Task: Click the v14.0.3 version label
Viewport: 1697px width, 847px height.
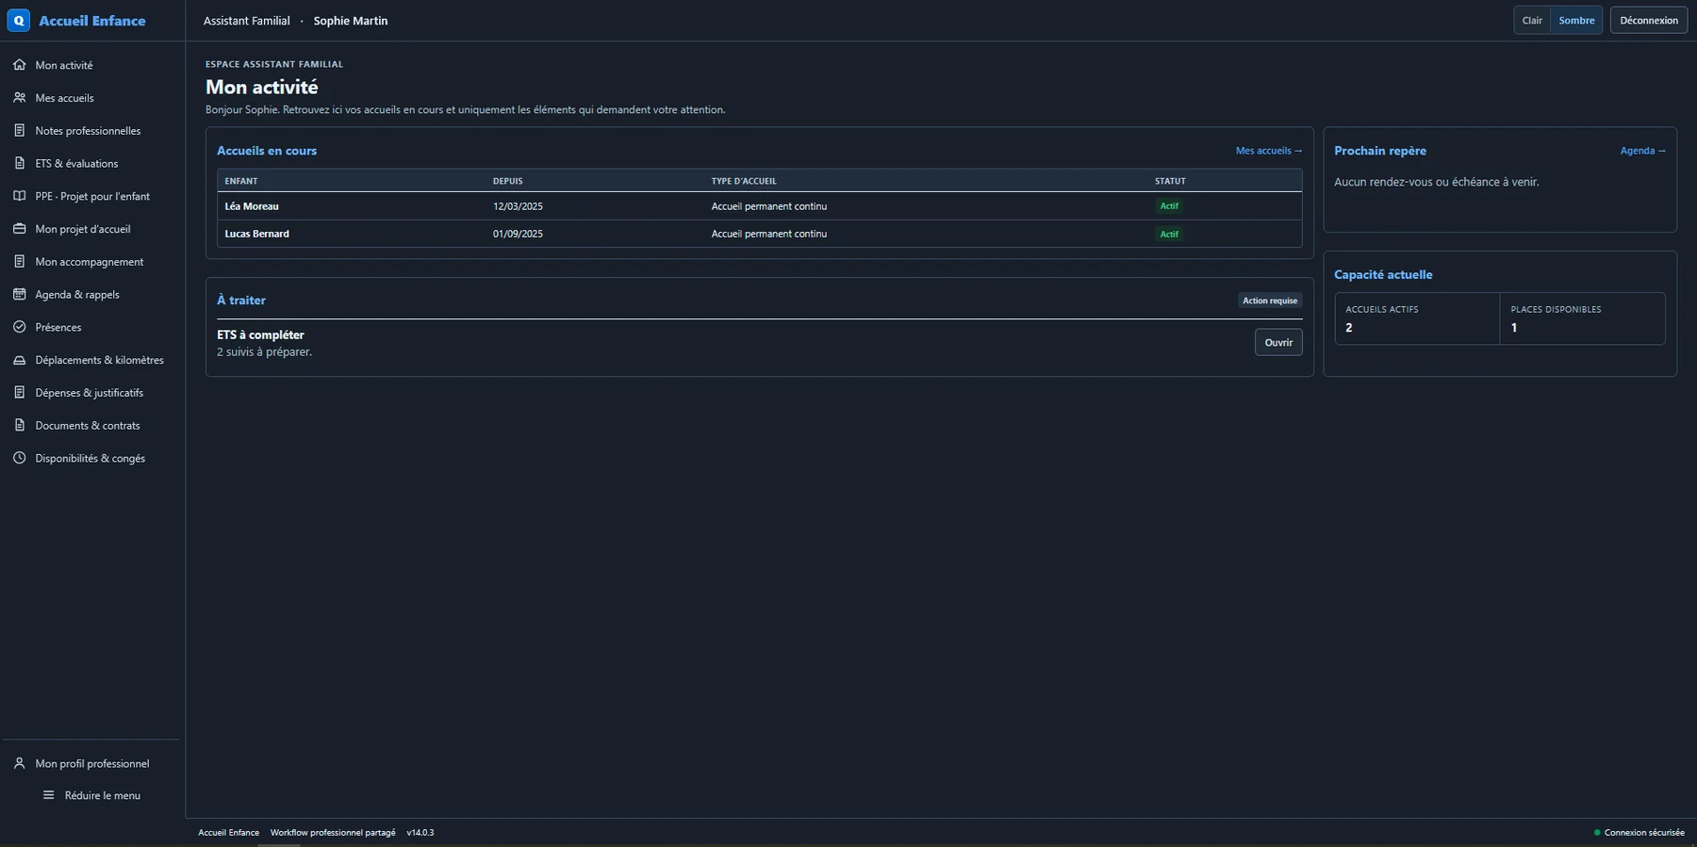Action: pyautogui.click(x=420, y=833)
